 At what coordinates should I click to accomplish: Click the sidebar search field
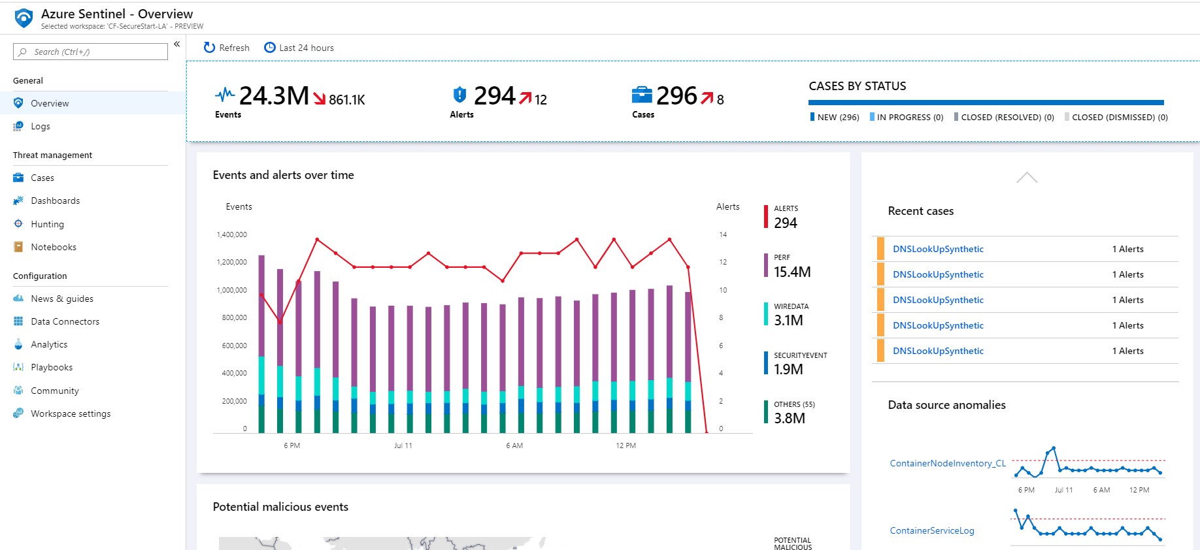tap(90, 52)
